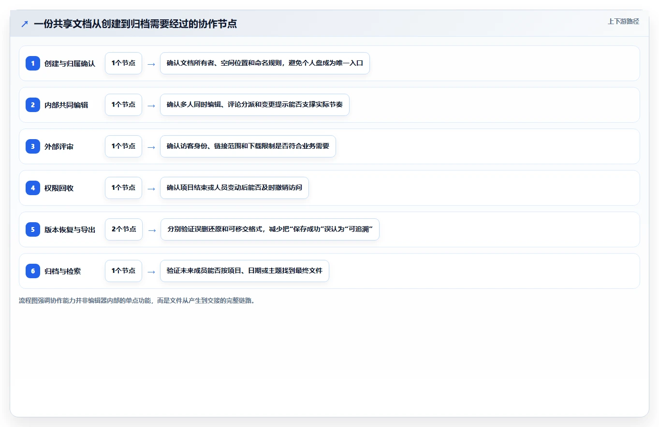The image size is (659, 427).
Task: Select step number 6 badge
Action: (x=33, y=271)
